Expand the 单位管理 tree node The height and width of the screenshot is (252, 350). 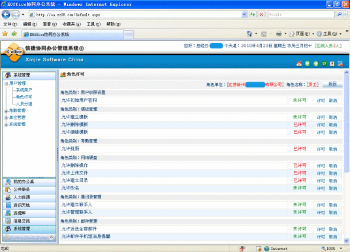6,118
